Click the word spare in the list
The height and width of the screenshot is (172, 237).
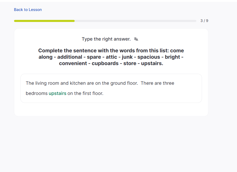tap(94, 57)
